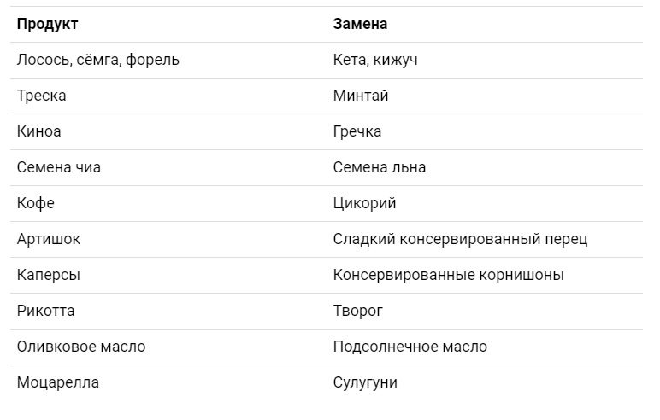Viewport: 660px width, 420px height.
Task: Click the "Кета, кижуч" cell
Action: point(375,60)
